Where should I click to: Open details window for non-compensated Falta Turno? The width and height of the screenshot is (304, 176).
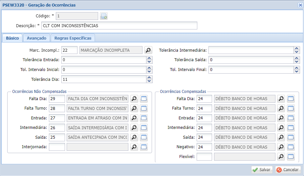tap(144, 109)
